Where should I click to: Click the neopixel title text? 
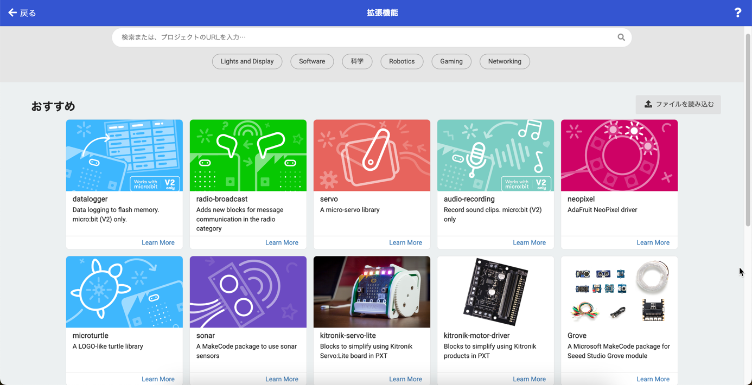coord(581,199)
